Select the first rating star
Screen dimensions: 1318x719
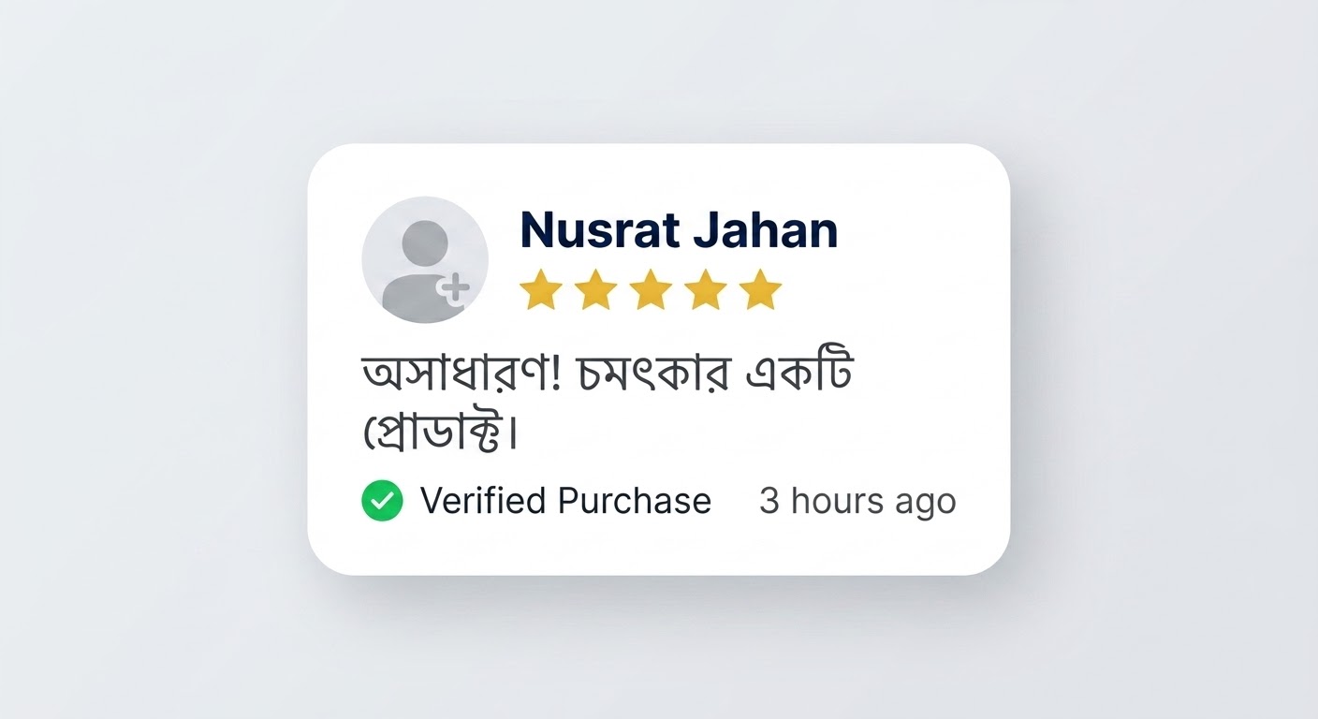click(540, 290)
